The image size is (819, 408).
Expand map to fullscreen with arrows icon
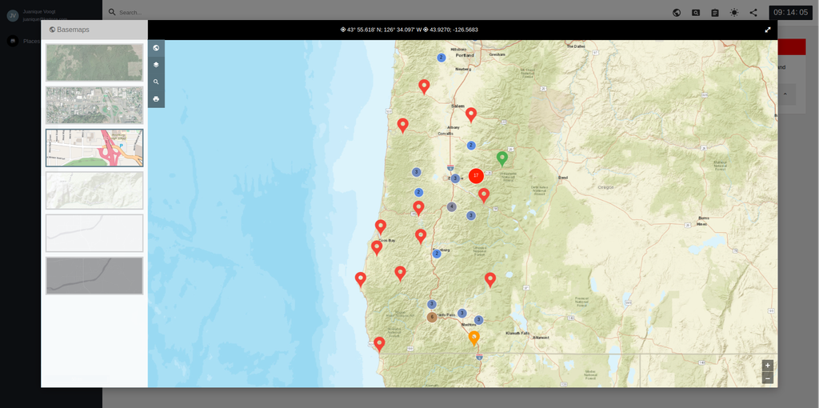pyautogui.click(x=768, y=30)
